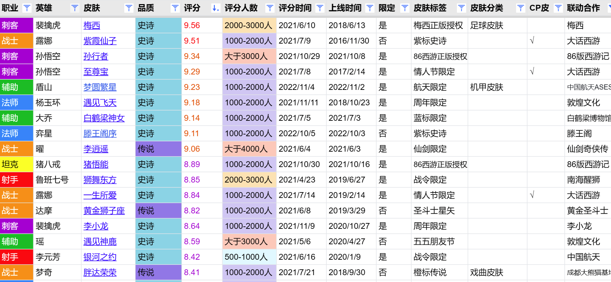Image resolution: width=611 pixels, height=282 pixels.
Task: Open filter for 上线时间 column
Action: click(370, 8)
